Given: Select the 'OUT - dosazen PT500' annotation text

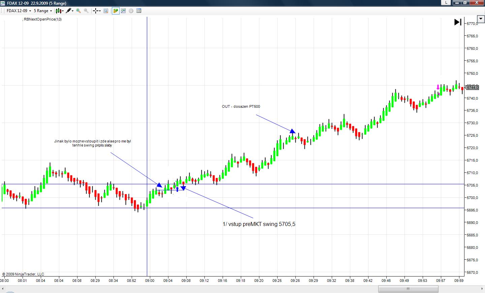Looking at the screenshot, I should pos(241,106).
